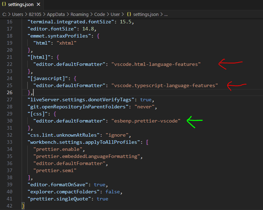This screenshot has width=263, height=210.
Task: Open the Roaming breadcrumb segment
Action: tap(80, 15)
